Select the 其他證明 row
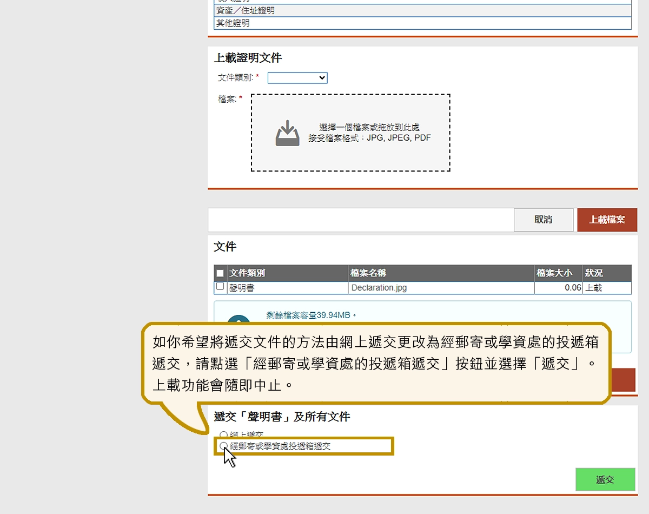The image size is (649, 514). (422, 23)
